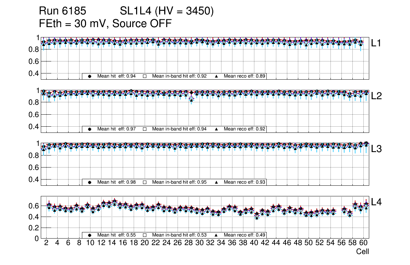Select the 'Mean hit eff: 0.94' legend text
This screenshot has width=410, height=265.
[x=117, y=76]
